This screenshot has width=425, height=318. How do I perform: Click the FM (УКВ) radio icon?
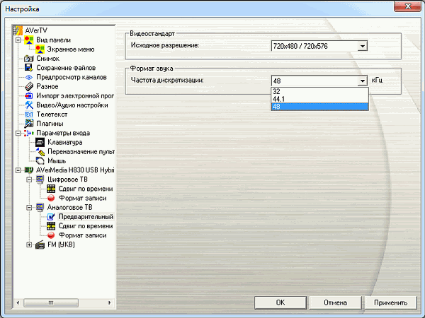pyautogui.click(x=40, y=245)
